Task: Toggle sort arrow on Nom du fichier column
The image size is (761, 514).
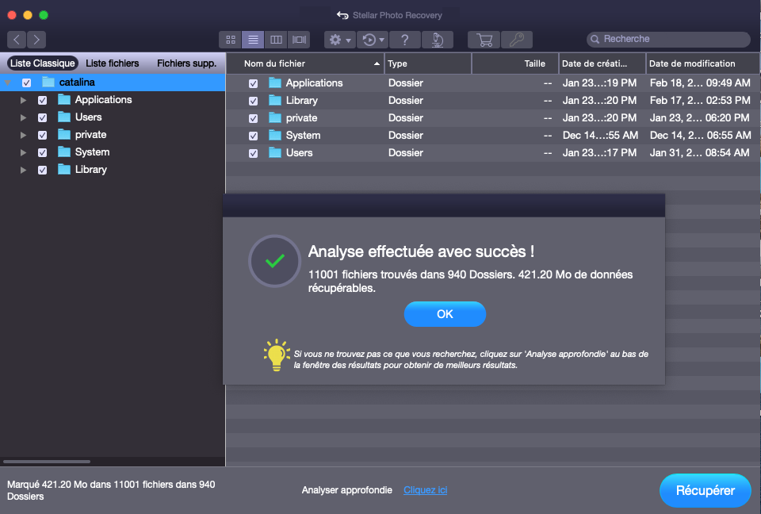Action: click(377, 63)
